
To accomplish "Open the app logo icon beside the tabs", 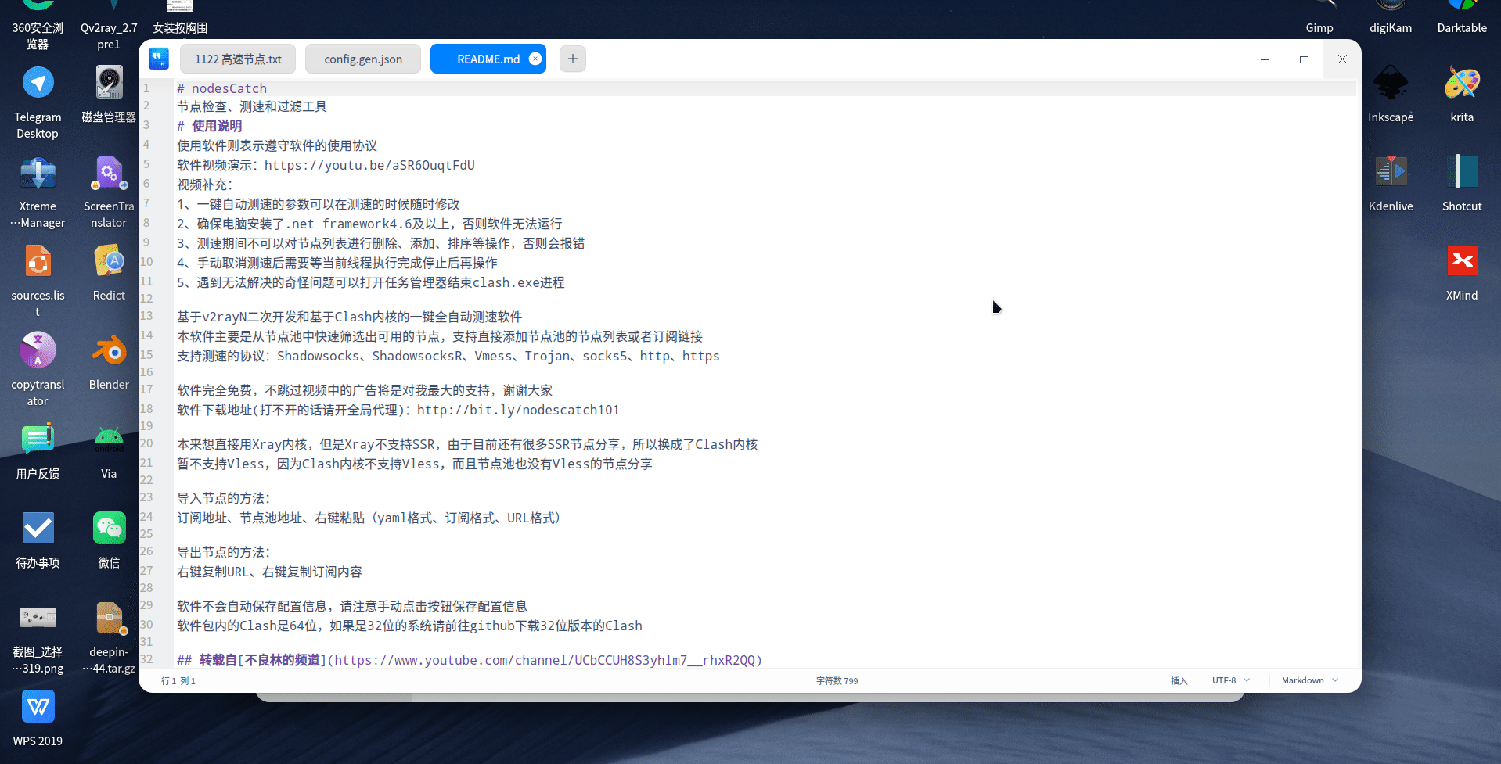I will pyautogui.click(x=159, y=58).
